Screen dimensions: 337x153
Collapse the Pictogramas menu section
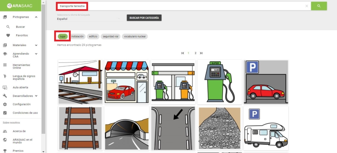36,17
